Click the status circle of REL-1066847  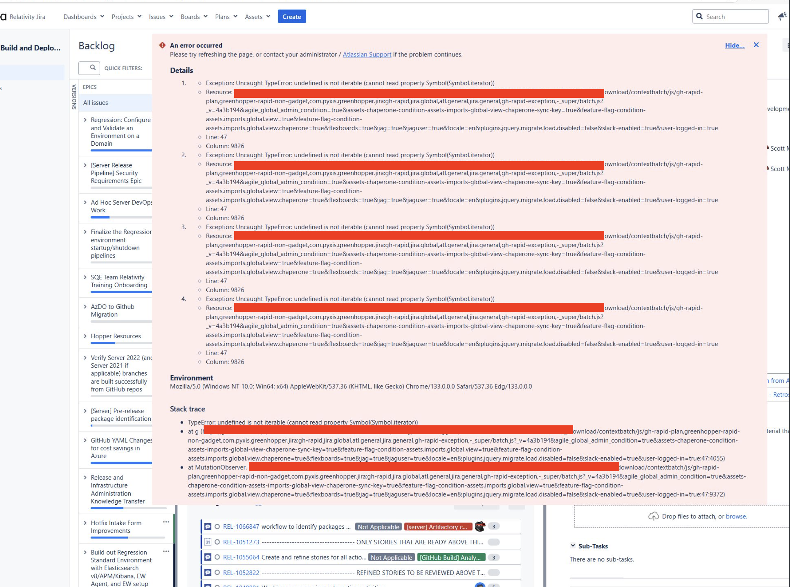pos(217,527)
